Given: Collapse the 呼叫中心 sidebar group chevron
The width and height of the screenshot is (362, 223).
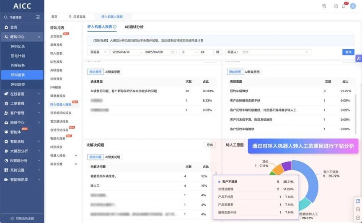Looking at the screenshot, I should [x=39, y=37].
